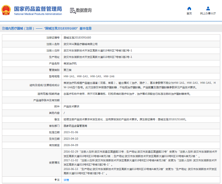
Task: Click the document icon before 境内医疗器械
Action: coord(3,28)
